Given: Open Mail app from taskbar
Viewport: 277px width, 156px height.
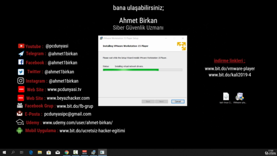Looking at the screenshot, I should pyautogui.click(x=58, y=152).
